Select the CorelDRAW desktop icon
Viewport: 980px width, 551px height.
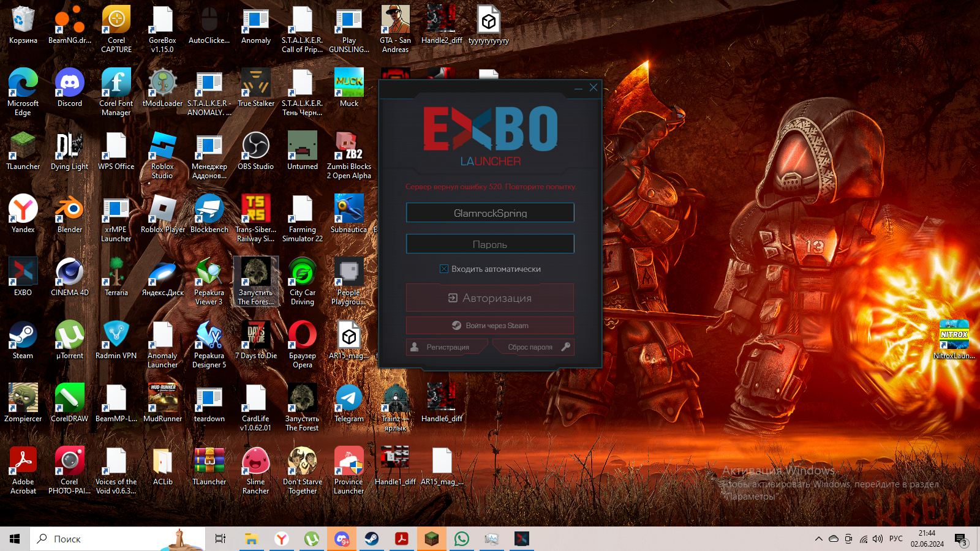pyautogui.click(x=70, y=404)
